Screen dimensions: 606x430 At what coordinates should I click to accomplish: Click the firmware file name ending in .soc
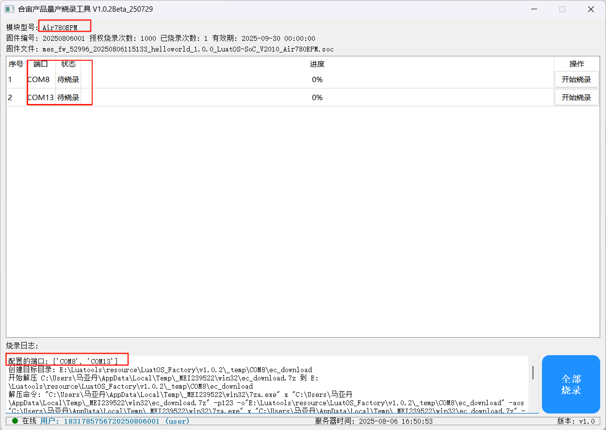pyautogui.click(x=188, y=49)
